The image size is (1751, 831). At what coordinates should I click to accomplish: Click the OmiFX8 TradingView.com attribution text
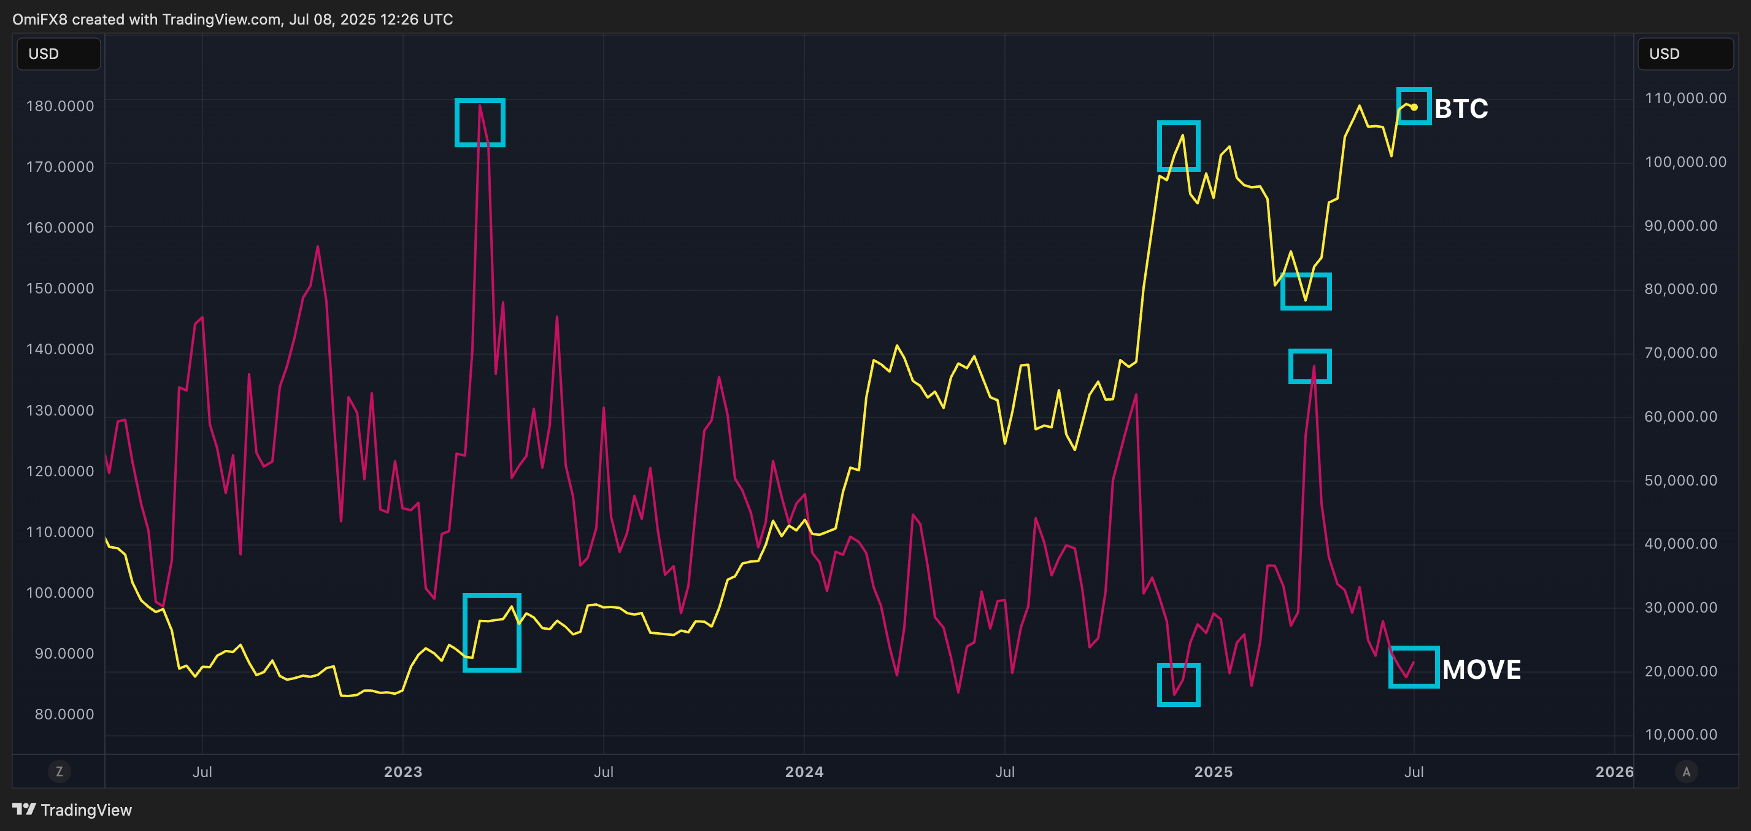pyautogui.click(x=233, y=19)
